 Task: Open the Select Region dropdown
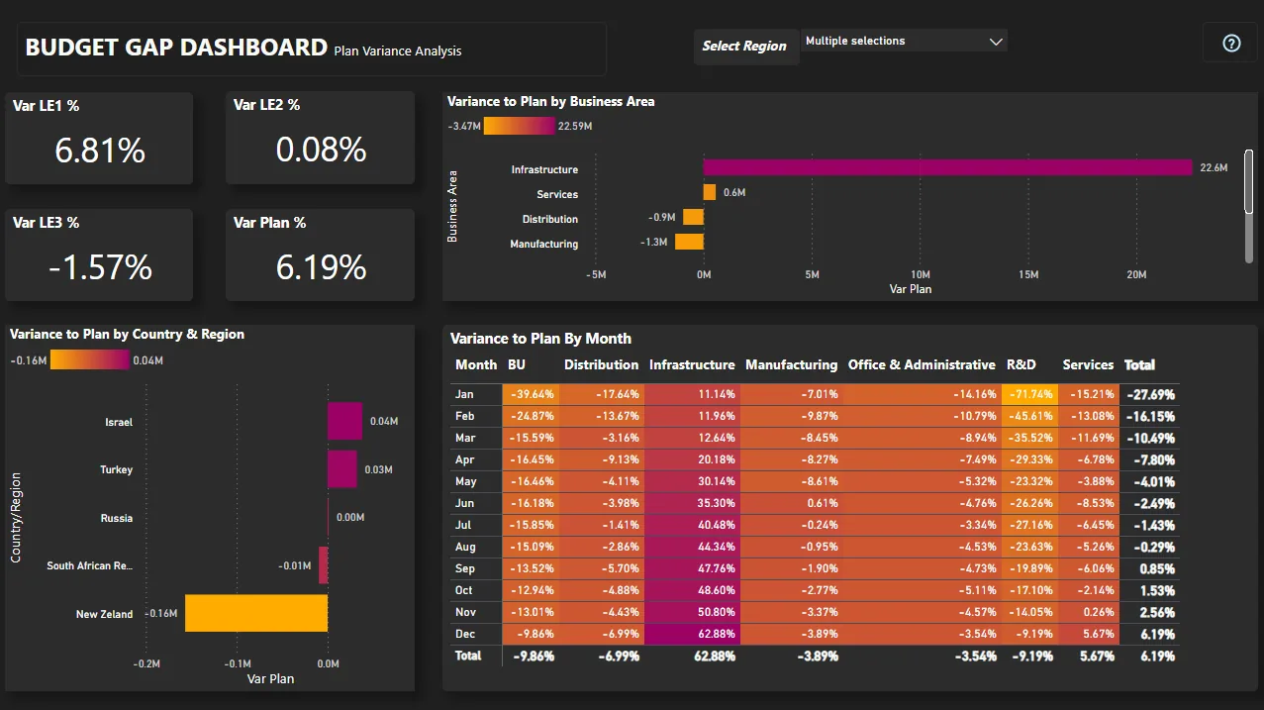point(904,41)
